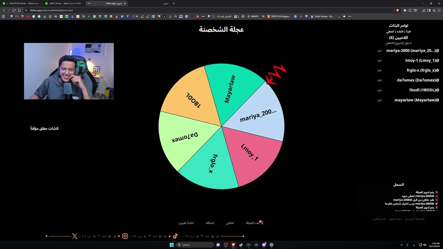This screenshot has width=443, height=249.
Task: Switch to the ZMZ5 Stream Kick tab
Action: click(63, 3)
